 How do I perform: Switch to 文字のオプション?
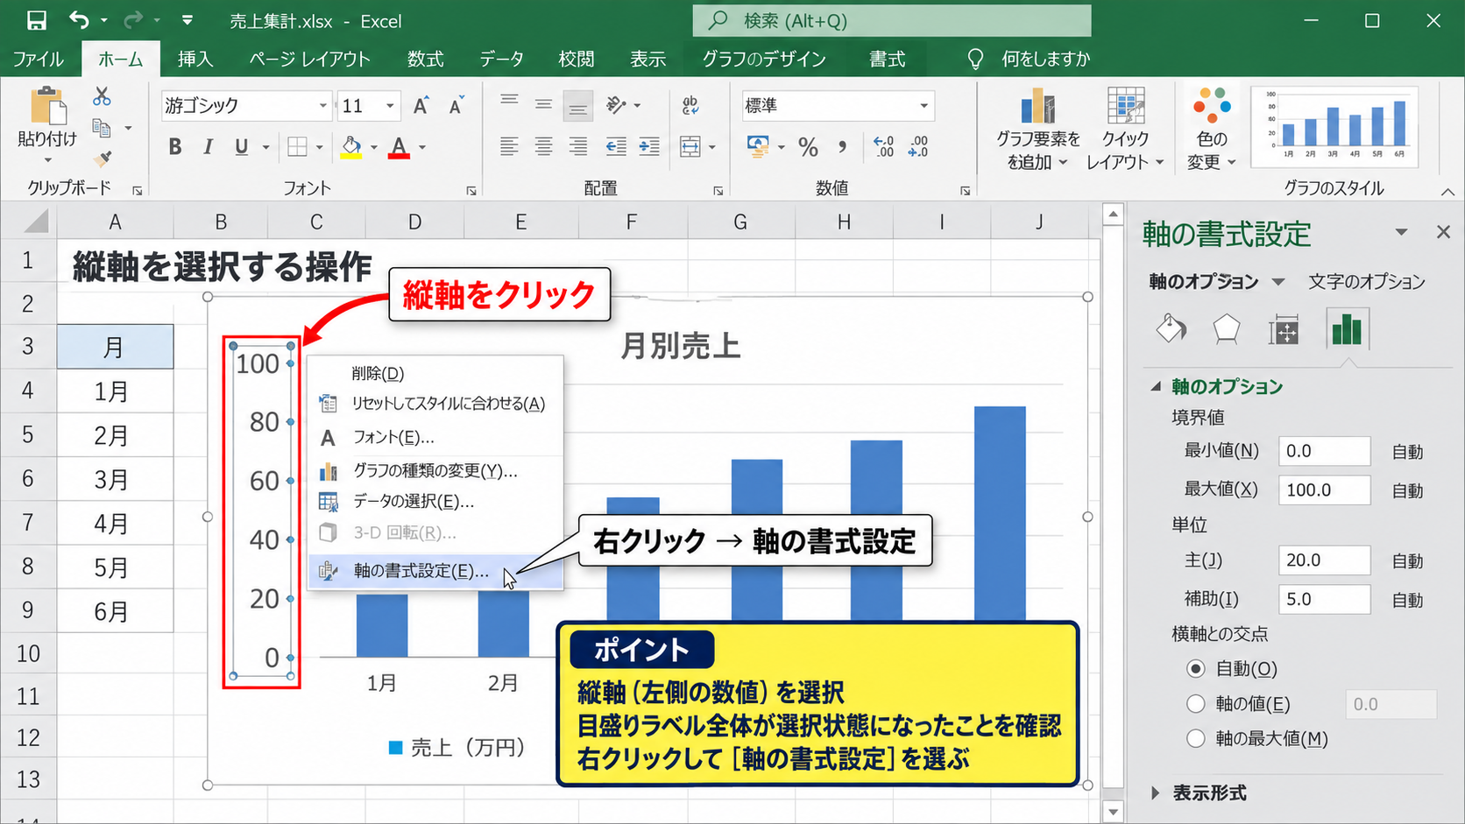pyautogui.click(x=1366, y=282)
